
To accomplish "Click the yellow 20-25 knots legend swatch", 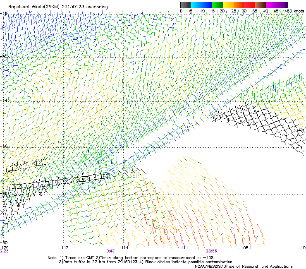I will click(x=228, y=5).
